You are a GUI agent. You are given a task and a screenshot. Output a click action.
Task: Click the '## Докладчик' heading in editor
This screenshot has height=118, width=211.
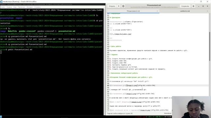tap(115, 17)
